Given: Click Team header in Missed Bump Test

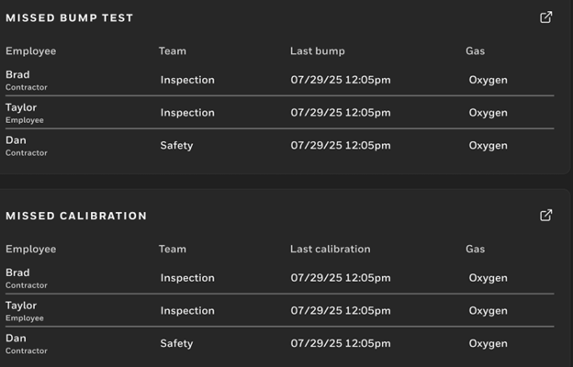Looking at the screenshot, I should point(173,51).
